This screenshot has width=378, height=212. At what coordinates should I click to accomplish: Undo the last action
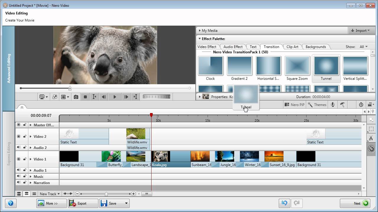pyautogui.click(x=284, y=203)
